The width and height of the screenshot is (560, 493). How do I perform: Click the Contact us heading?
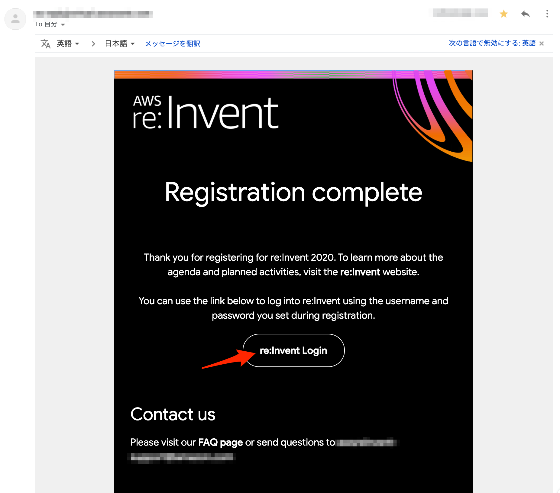coord(173,414)
